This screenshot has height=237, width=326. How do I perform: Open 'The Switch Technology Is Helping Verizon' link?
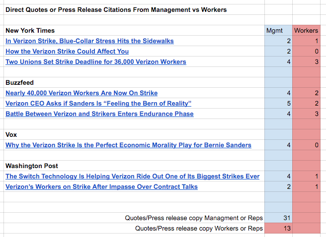pyautogui.click(x=132, y=177)
